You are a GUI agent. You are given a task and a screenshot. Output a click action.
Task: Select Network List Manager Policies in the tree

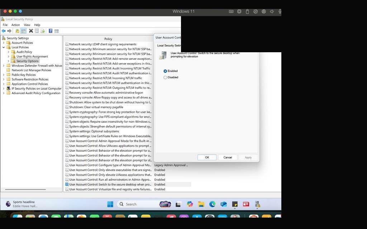coord(32,70)
